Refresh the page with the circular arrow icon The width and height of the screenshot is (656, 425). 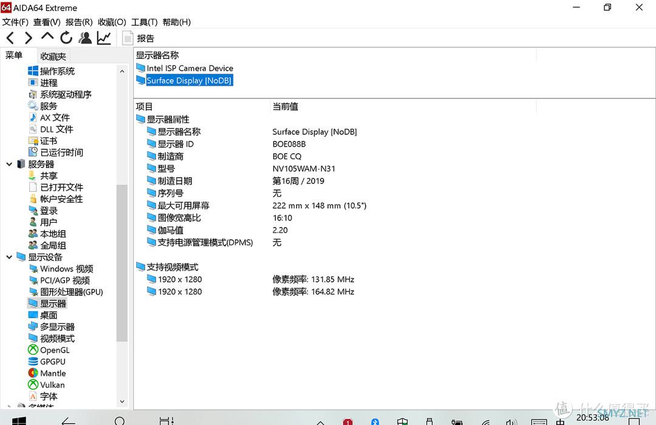[66, 38]
